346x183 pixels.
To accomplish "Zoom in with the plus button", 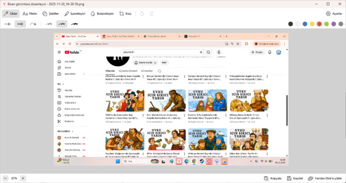I will 23,178.
